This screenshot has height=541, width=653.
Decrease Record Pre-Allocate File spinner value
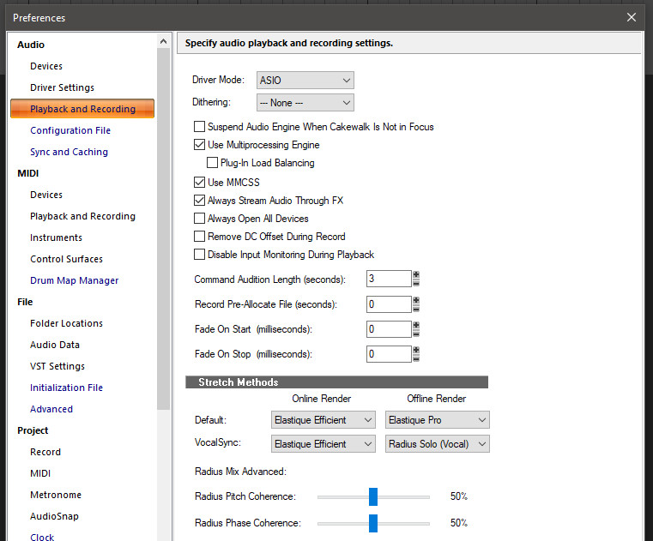[416, 308]
